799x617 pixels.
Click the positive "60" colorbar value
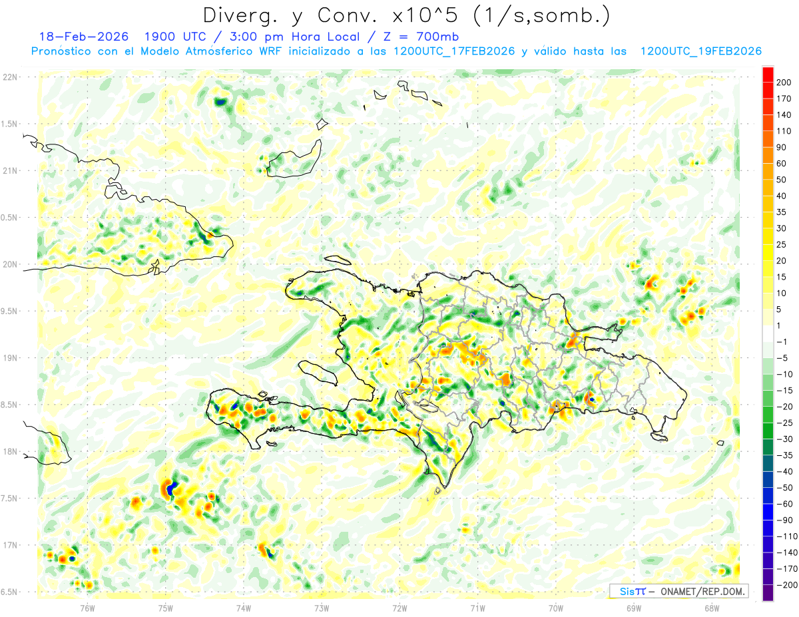pos(782,164)
